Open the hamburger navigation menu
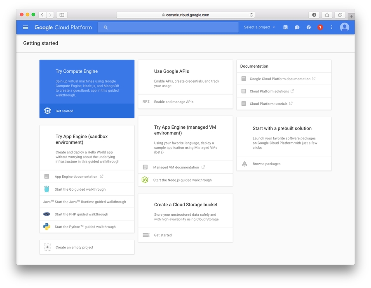 pyautogui.click(x=26, y=27)
